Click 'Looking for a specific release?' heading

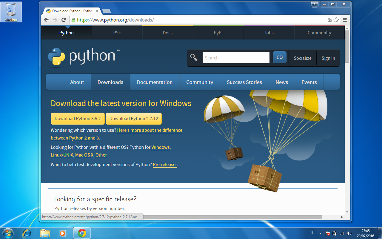[x=95, y=199]
